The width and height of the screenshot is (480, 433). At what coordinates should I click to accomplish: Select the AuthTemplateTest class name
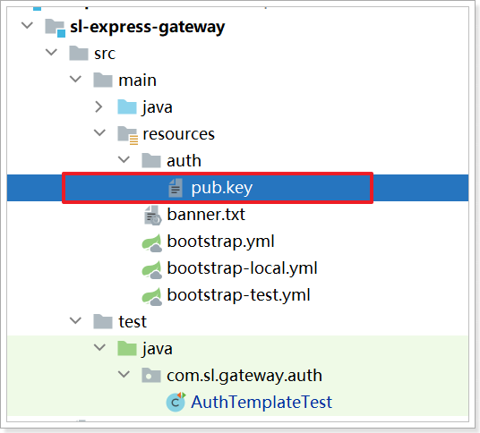[261, 402]
